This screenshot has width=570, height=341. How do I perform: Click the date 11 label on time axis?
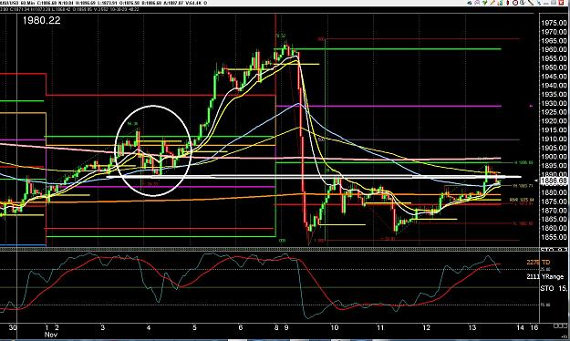[380, 327]
